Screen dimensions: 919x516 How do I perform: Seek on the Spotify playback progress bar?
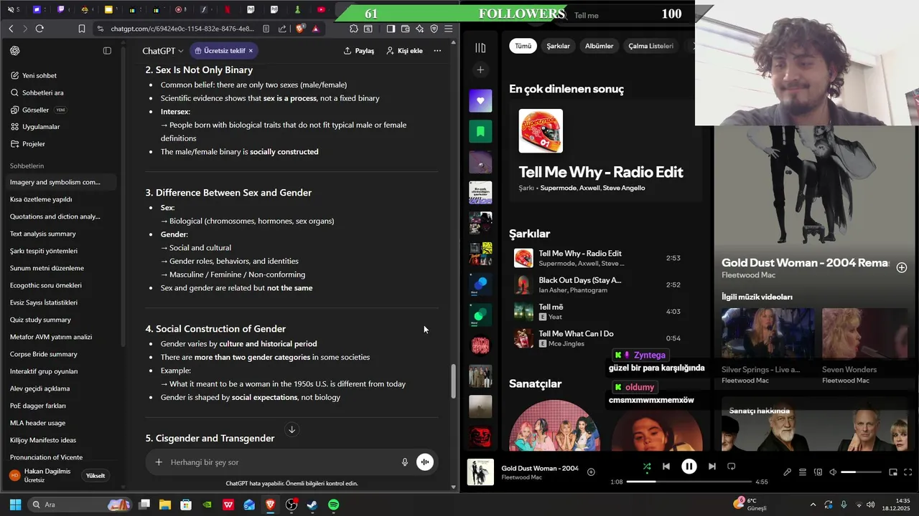pyautogui.click(x=689, y=482)
